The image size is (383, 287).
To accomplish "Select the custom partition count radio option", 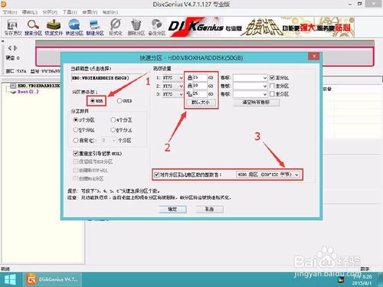I will (x=76, y=140).
